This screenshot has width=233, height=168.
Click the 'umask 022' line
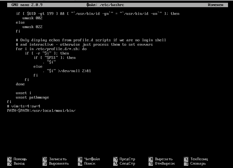click(x=32, y=27)
